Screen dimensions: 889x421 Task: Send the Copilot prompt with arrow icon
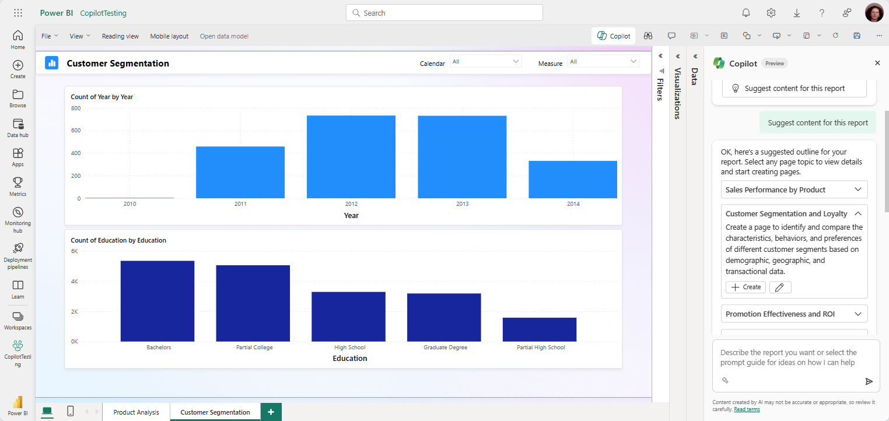(869, 381)
